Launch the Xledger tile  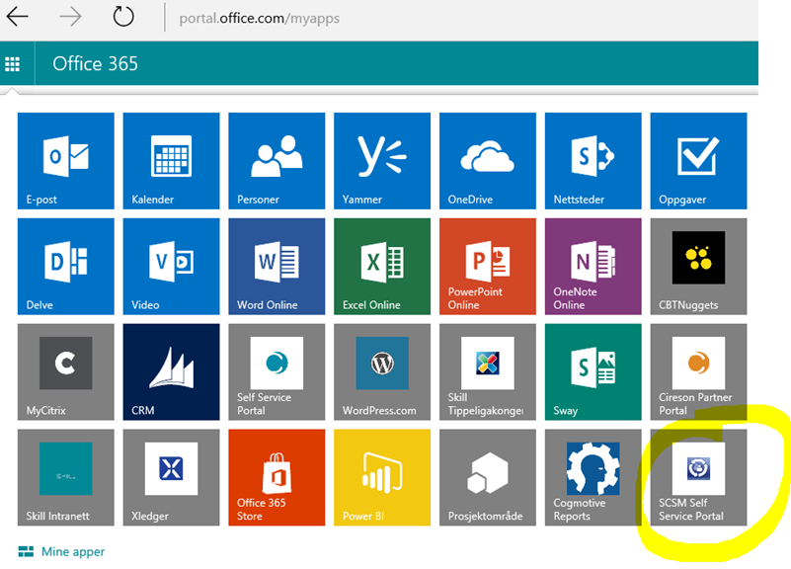(x=172, y=477)
